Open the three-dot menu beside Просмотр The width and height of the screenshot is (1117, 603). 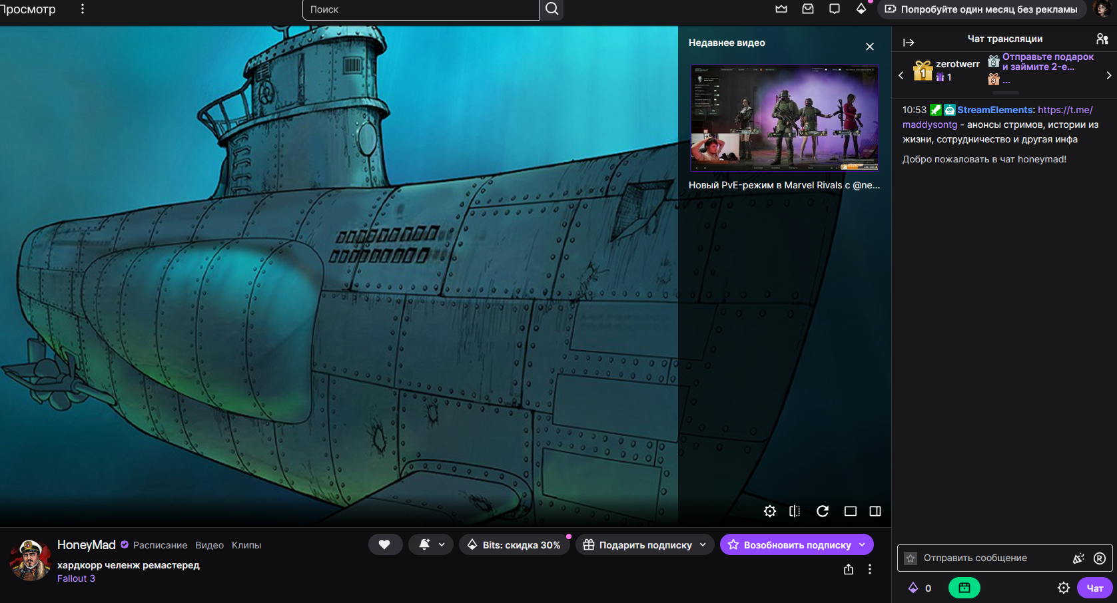click(x=83, y=9)
